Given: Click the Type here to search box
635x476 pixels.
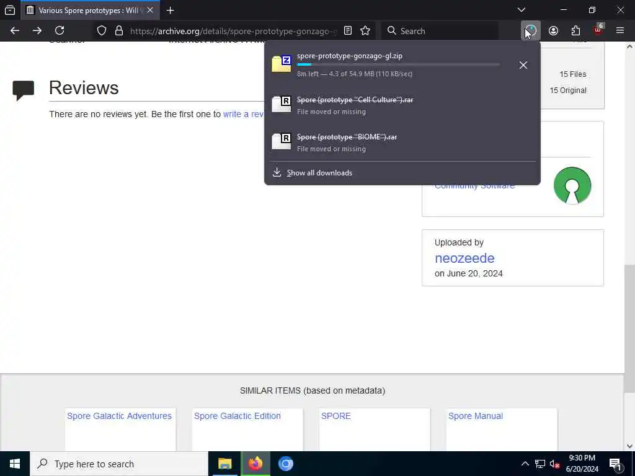Looking at the screenshot, I should 118,464.
